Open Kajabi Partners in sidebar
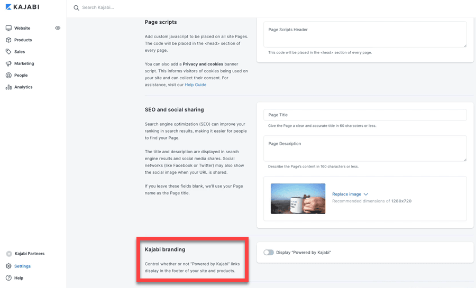This screenshot has height=288, width=476. point(29,254)
